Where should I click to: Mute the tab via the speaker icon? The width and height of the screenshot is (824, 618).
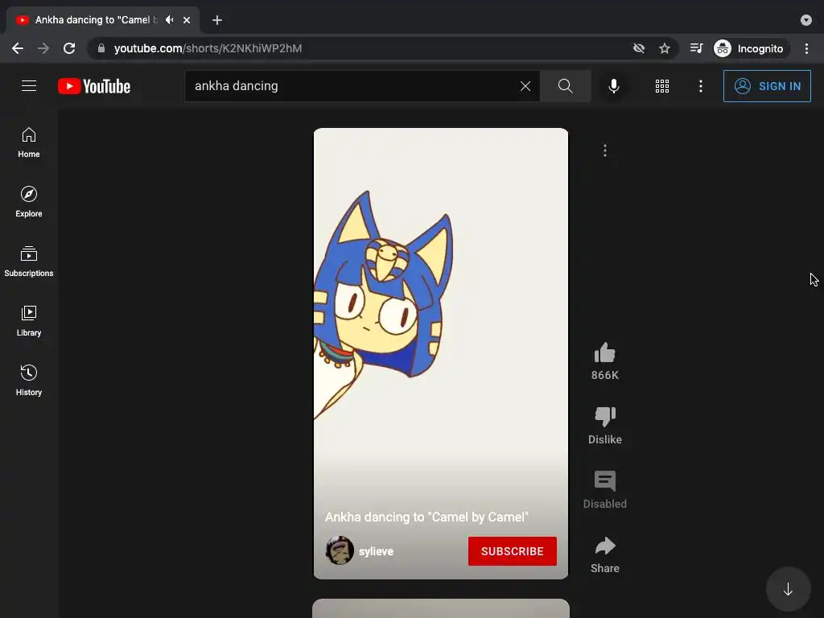coord(169,20)
